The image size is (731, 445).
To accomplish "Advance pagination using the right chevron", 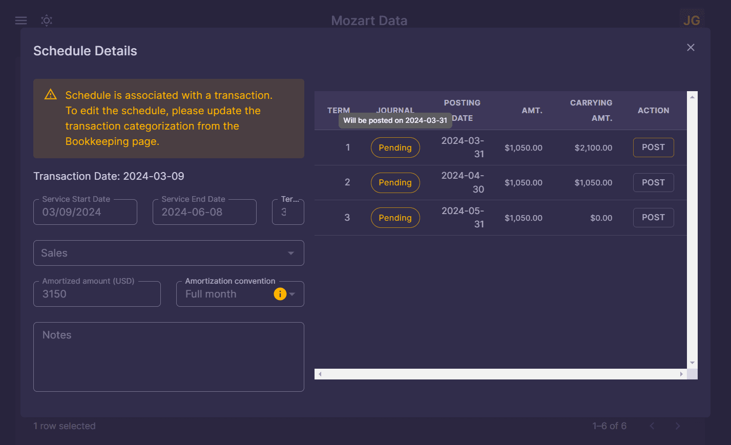I will click(x=677, y=426).
